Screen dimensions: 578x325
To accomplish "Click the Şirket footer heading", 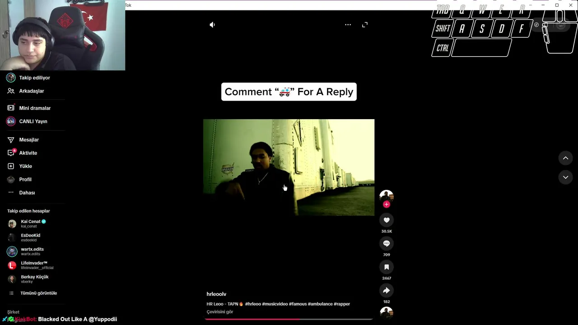I will (13, 312).
